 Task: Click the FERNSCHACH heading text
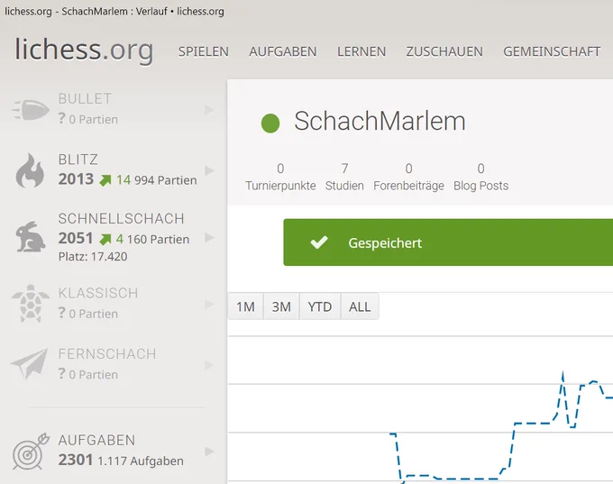pyautogui.click(x=107, y=354)
